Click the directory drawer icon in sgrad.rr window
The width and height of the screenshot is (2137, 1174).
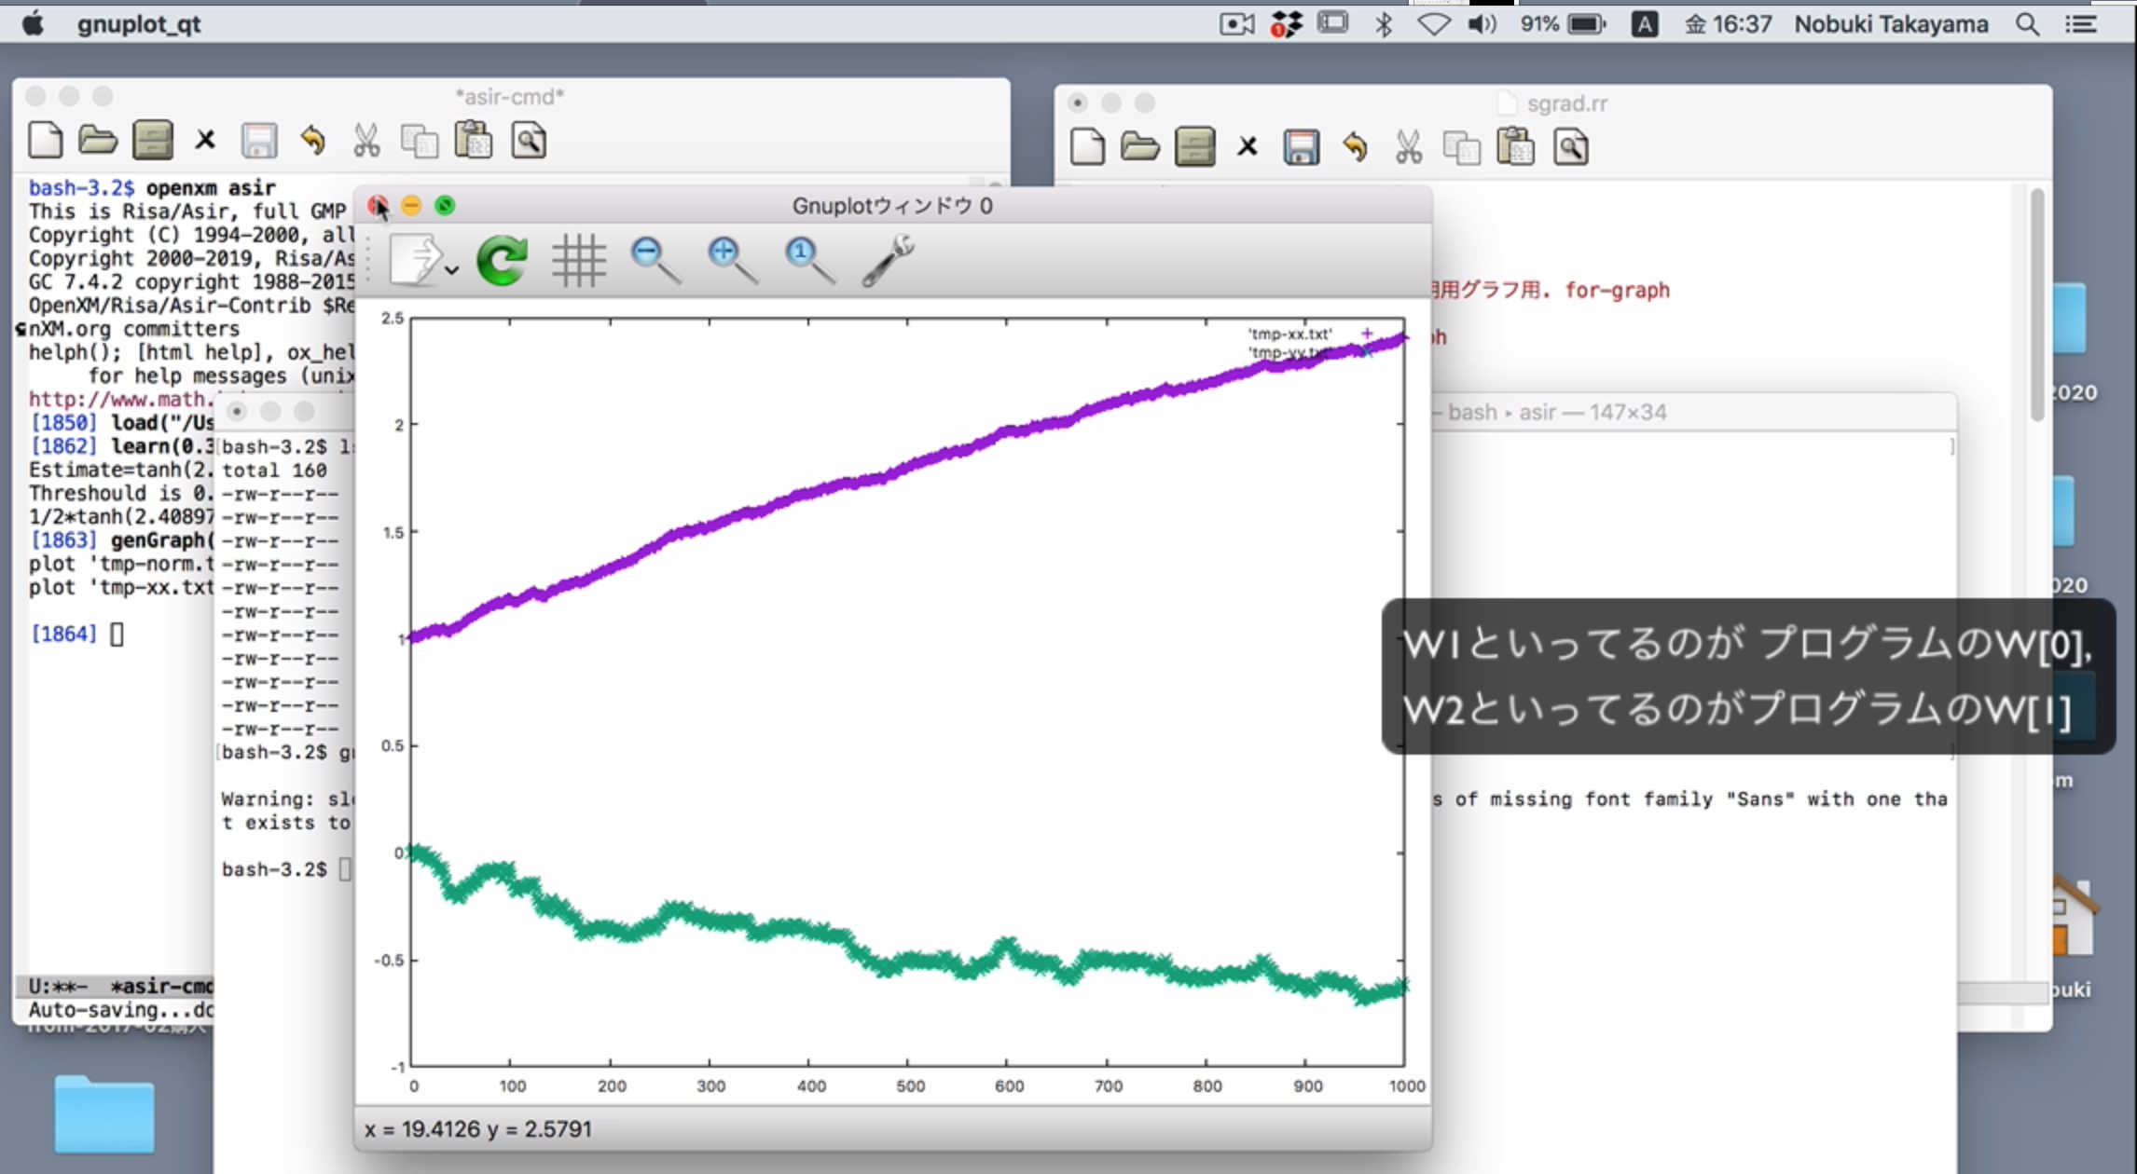[1194, 147]
